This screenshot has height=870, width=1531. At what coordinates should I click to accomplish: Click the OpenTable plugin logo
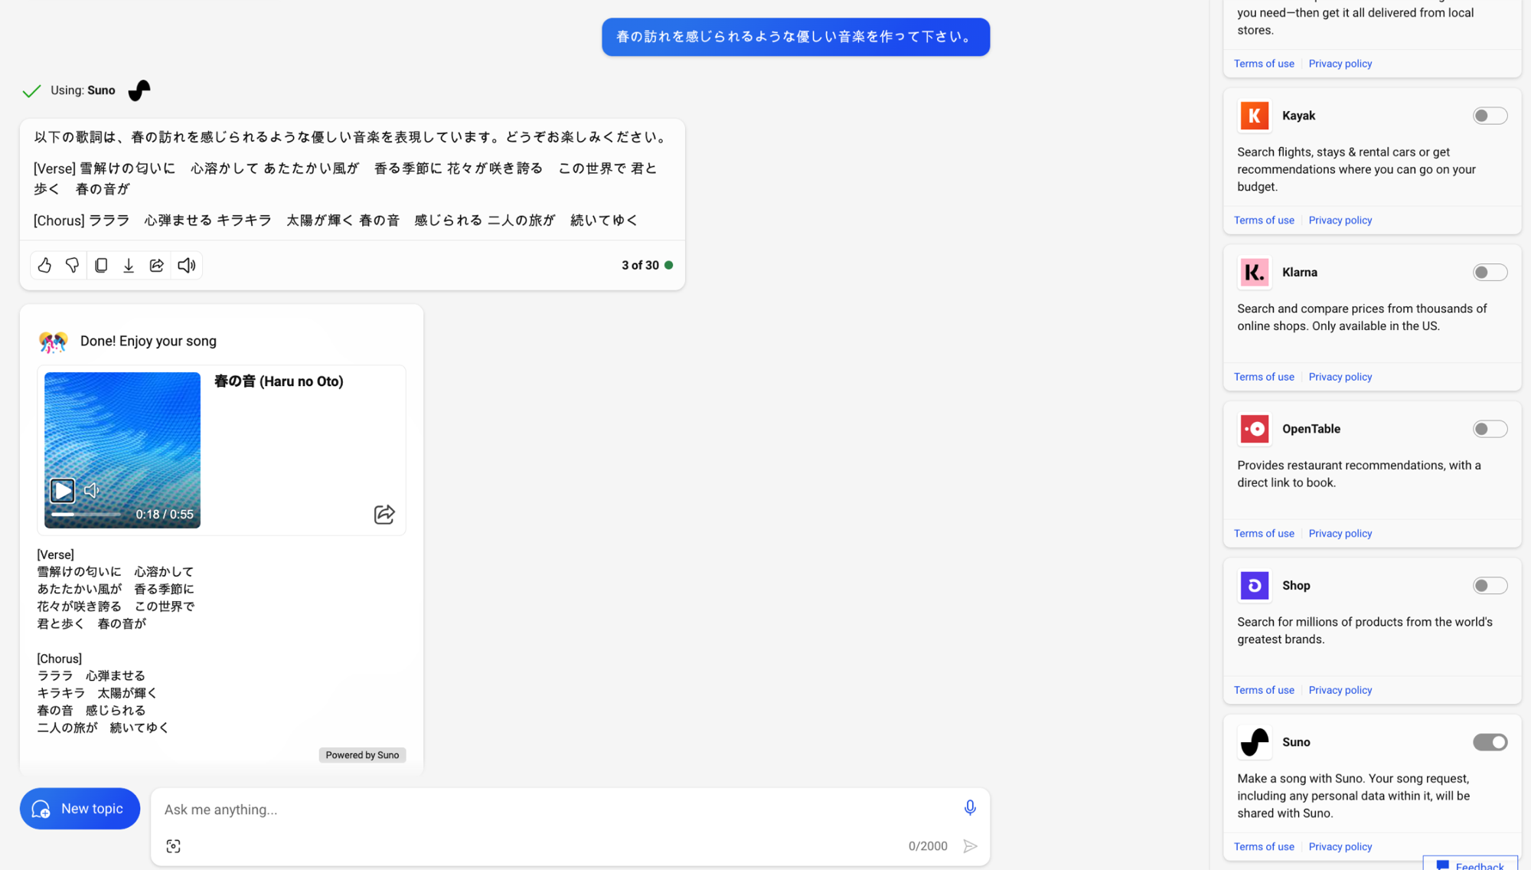(1255, 429)
